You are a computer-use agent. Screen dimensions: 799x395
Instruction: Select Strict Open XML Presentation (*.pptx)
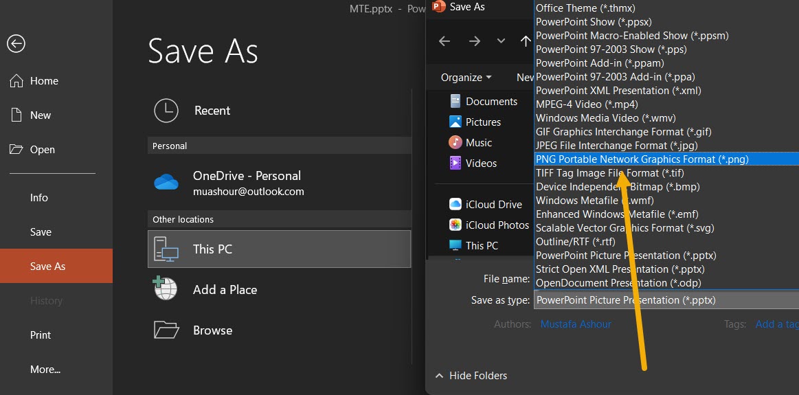coord(666,269)
